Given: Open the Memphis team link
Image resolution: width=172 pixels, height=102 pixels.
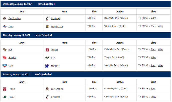Looking at the screenshot, I should click(x=55, y=66).
